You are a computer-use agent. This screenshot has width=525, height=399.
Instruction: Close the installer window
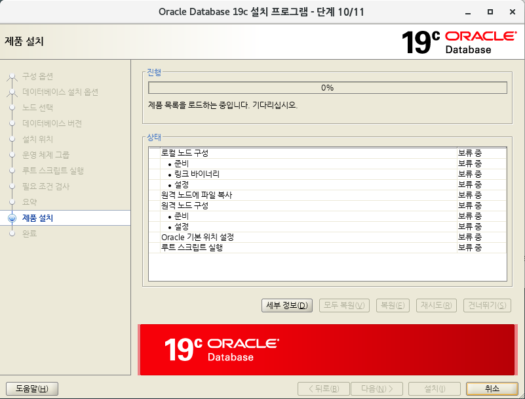pos(513,12)
